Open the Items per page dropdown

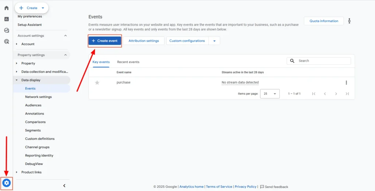[270, 94]
